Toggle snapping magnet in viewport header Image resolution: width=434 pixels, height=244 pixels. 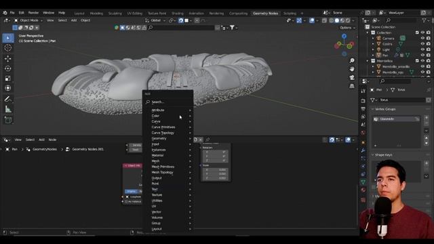181,20
